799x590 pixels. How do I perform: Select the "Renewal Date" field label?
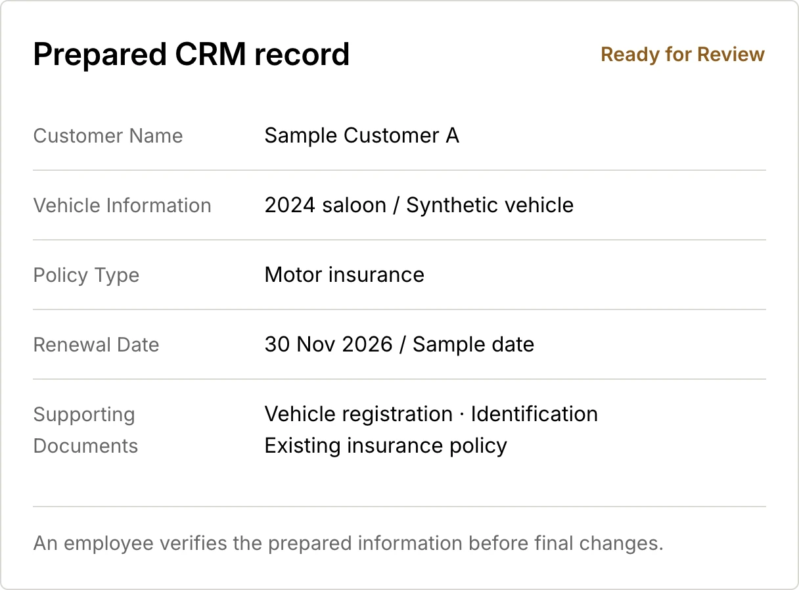[x=97, y=345]
